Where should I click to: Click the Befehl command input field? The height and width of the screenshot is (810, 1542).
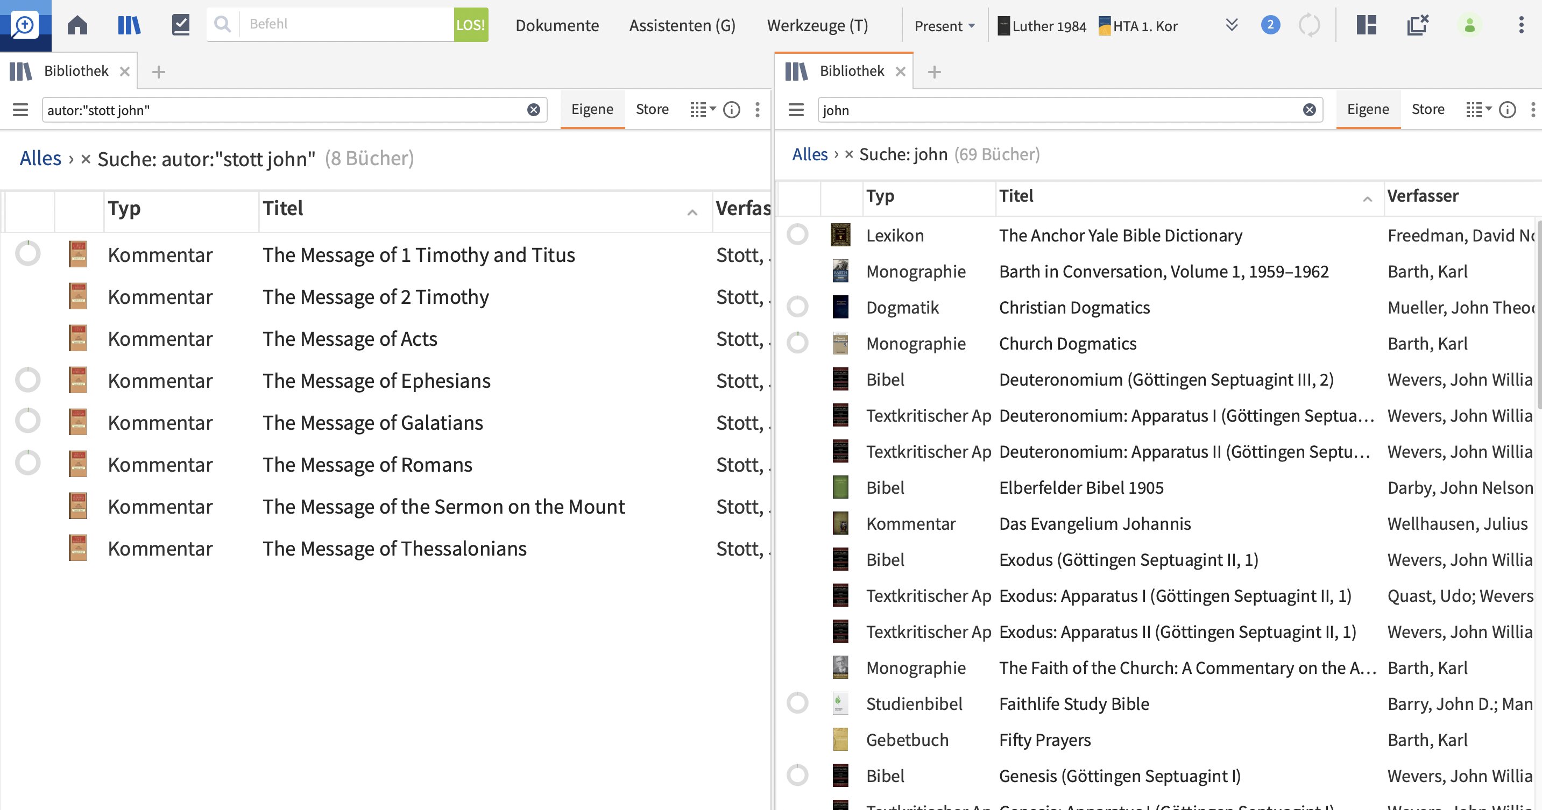347,25
